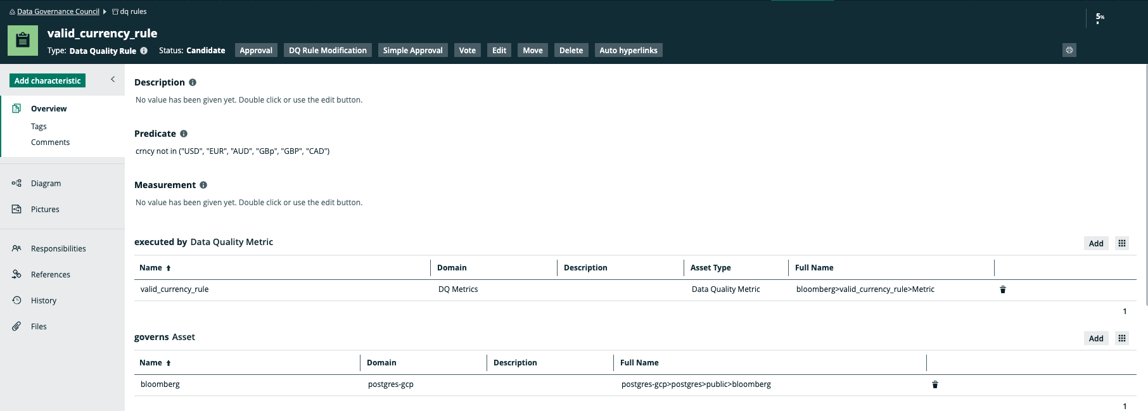
Task: Click the empty Measurement value text
Action: point(249,202)
